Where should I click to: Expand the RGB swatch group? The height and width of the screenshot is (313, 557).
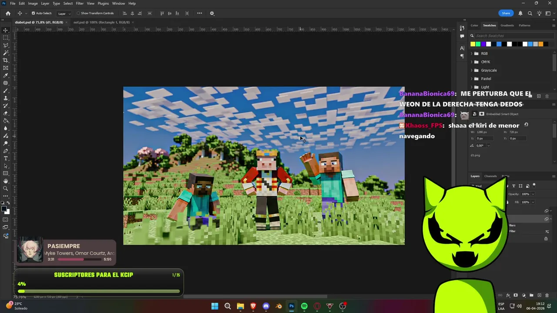pyautogui.click(x=471, y=53)
